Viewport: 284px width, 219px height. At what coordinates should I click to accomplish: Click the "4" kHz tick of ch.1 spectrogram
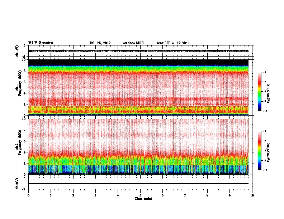click(25, 93)
